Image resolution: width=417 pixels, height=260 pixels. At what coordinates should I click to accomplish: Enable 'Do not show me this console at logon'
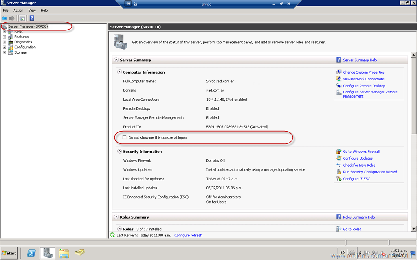tap(125, 137)
